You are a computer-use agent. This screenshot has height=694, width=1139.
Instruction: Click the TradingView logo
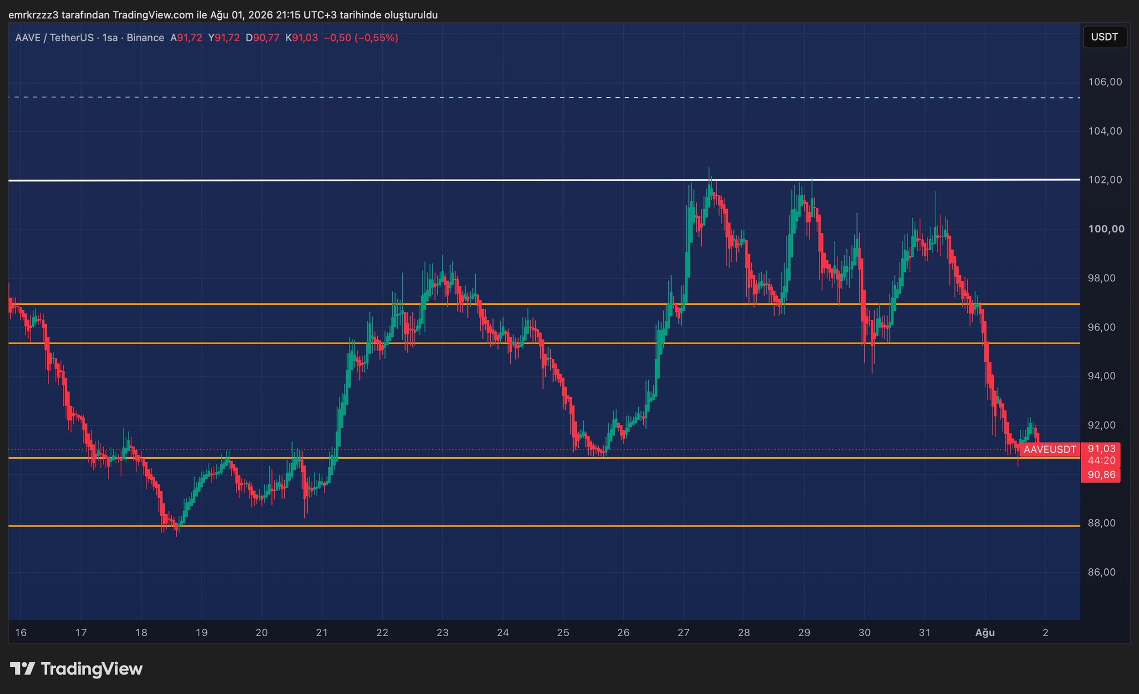pyautogui.click(x=76, y=668)
